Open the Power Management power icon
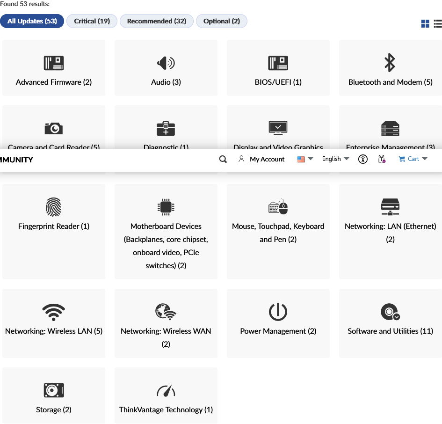 coord(278,312)
